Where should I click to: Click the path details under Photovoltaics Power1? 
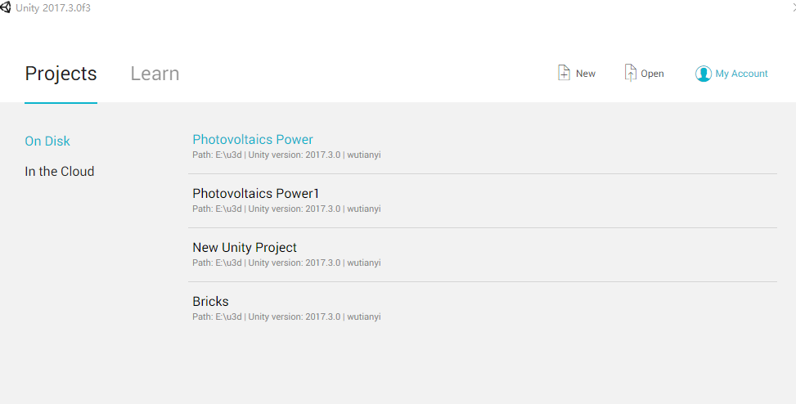(286, 209)
